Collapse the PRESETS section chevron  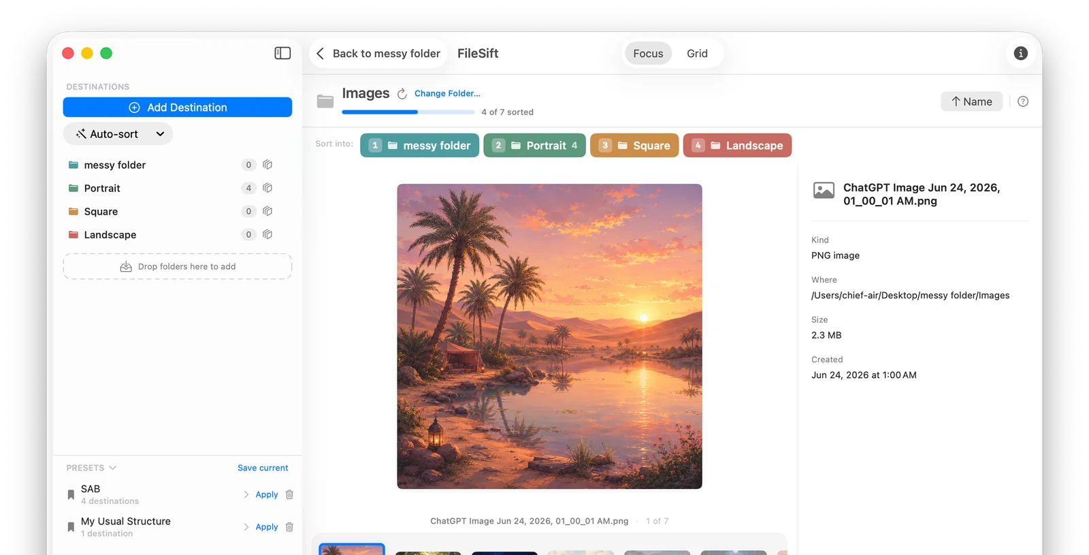[112, 468]
